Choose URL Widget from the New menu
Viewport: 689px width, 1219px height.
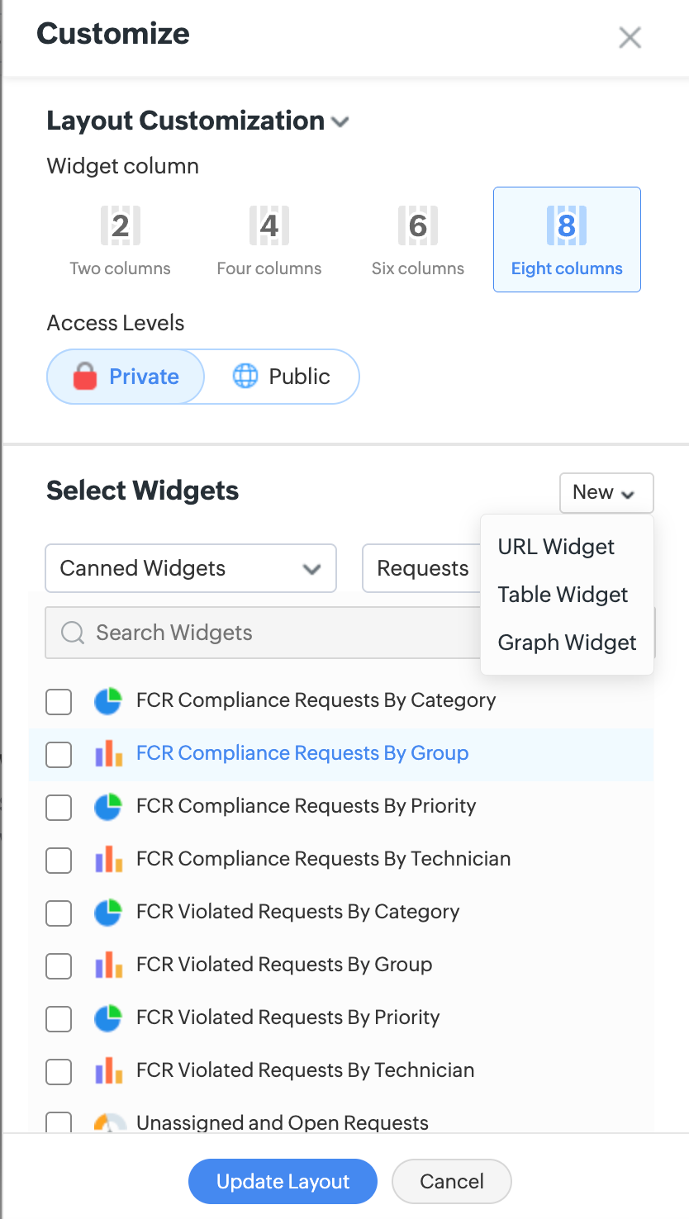click(x=556, y=547)
